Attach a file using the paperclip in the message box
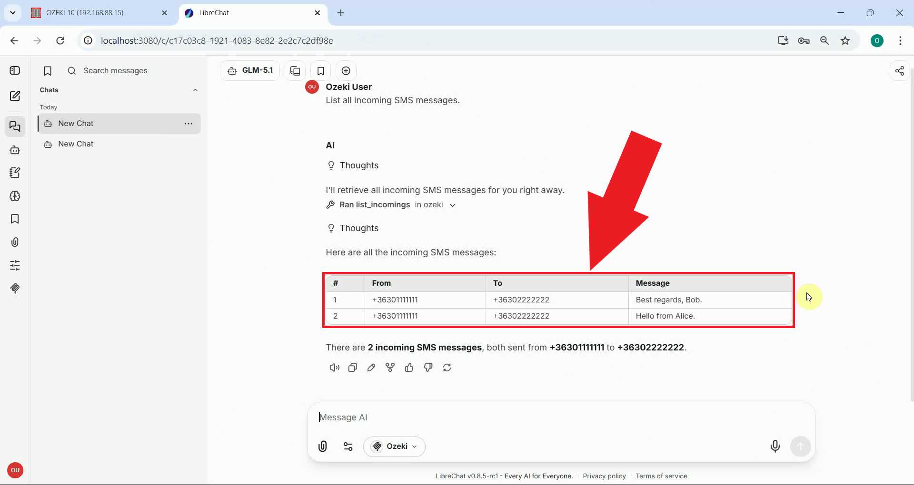This screenshot has width=914, height=485. tap(323, 446)
